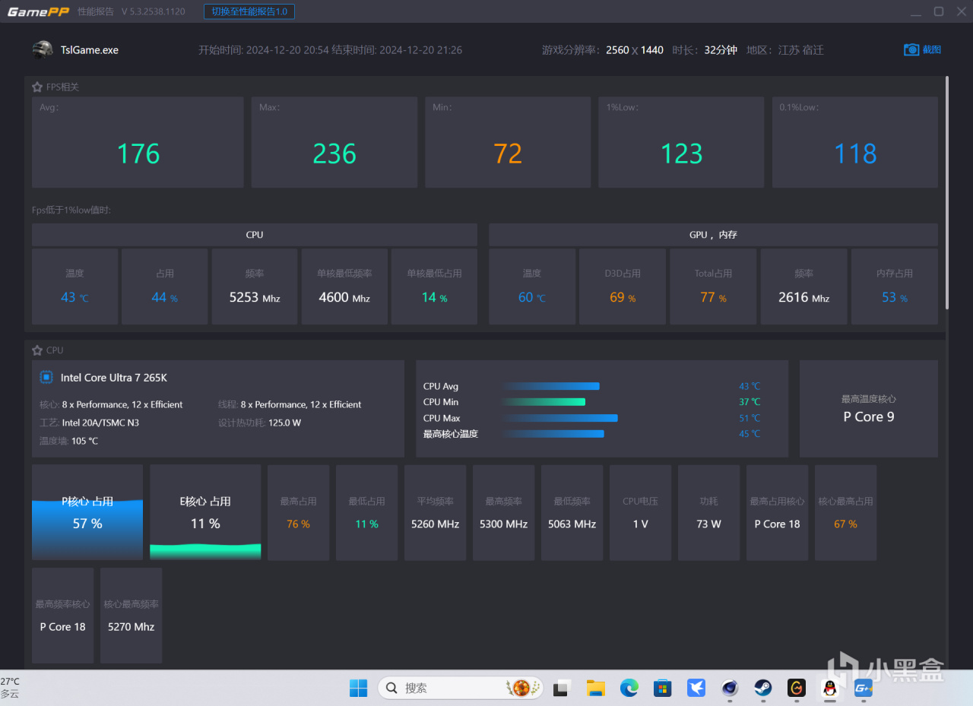This screenshot has width=973, height=706.
Task: Click the 单核最低占用 14 % card
Action: [x=434, y=287]
